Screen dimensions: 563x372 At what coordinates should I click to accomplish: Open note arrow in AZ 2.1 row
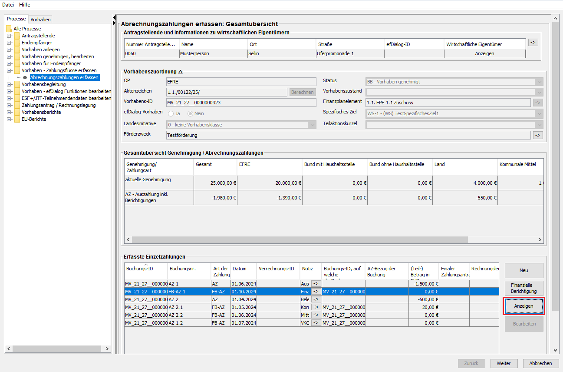tap(315, 307)
